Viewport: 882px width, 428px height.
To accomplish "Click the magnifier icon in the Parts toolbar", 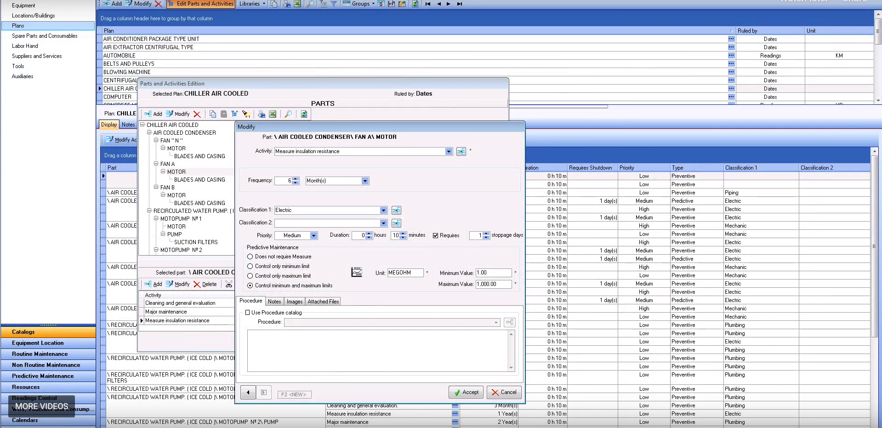I will [x=288, y=114].
